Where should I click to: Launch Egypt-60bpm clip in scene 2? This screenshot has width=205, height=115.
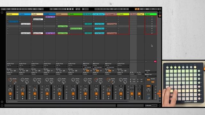38,19
